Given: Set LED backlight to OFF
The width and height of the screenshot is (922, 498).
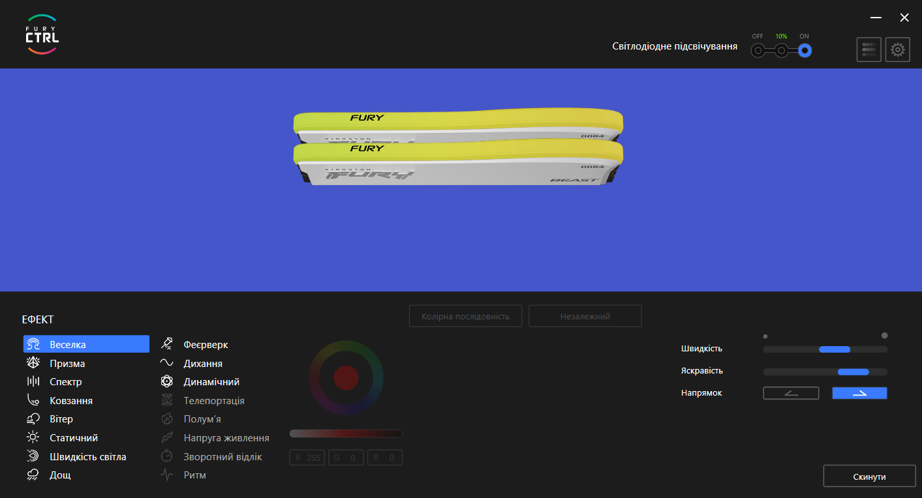Looking at the screenshot, I should [x=758, y=50].
